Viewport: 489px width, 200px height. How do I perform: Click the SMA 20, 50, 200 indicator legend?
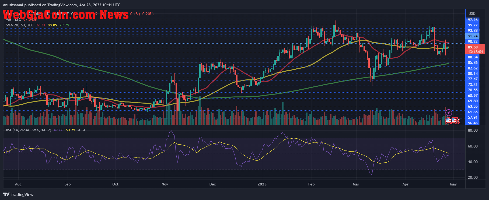(20, 25)
